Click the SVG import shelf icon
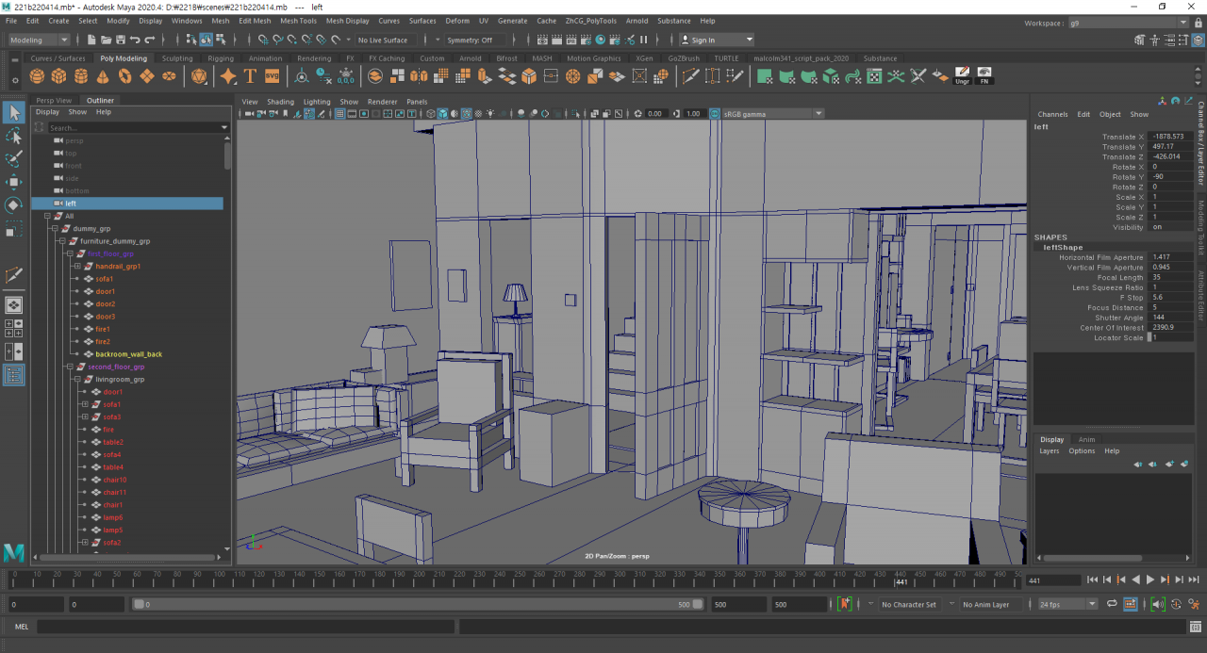The width and height of the screenshot is (1207, 653). 272,76
